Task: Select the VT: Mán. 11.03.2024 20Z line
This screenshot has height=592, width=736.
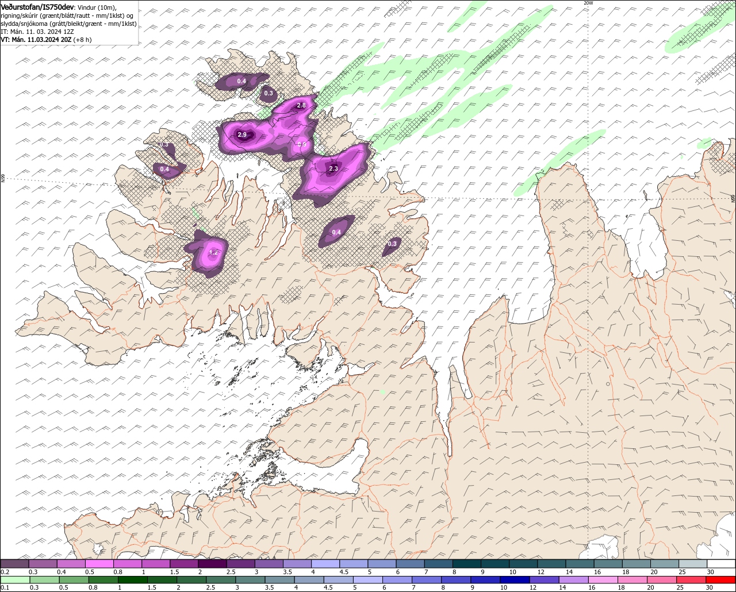Action: [46, 40]
